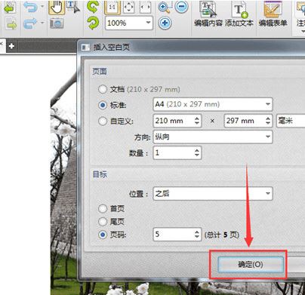
Task: Click the blue redo arrow icon
Action: point(30,24)
